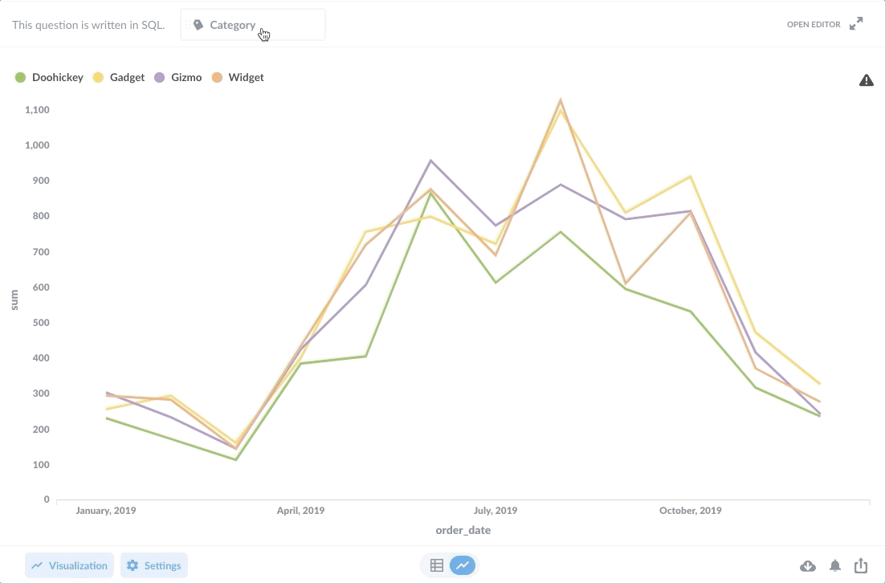Click the share export icon
The width and height of the screenshot is (885, 583).
point(861,566)
